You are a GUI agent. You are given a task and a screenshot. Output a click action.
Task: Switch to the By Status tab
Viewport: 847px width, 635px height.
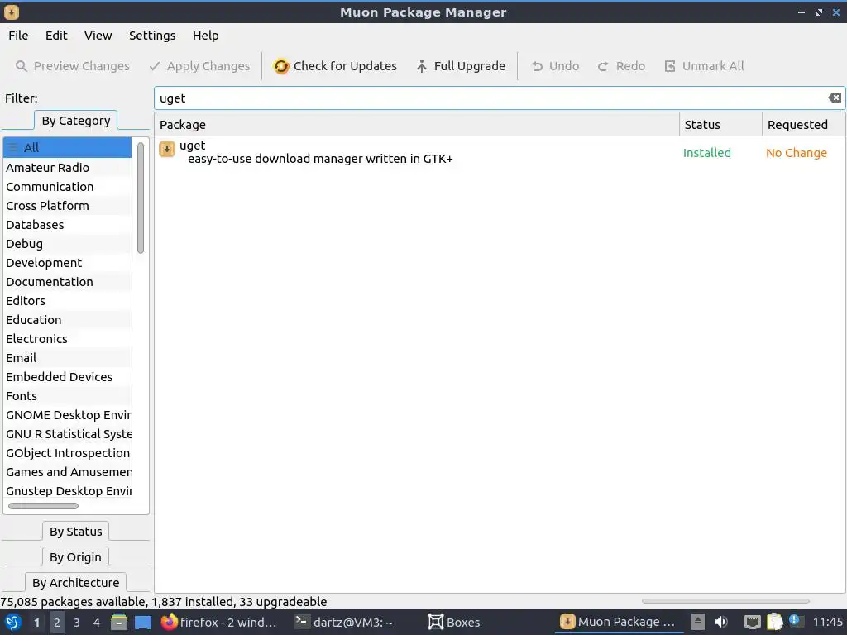click(75, 532)
